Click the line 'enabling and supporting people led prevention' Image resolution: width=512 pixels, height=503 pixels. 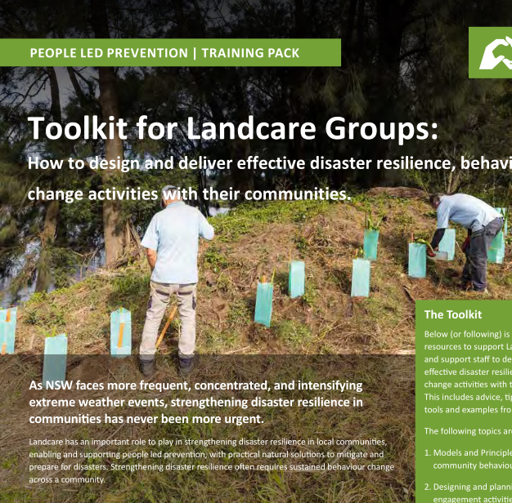(x=206, y=455)
